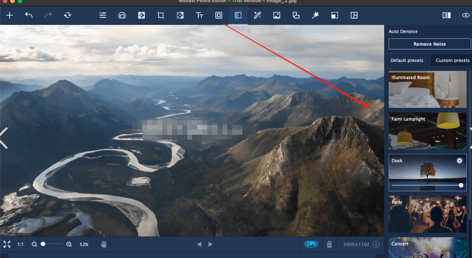Open the Insert Picture overlapping-squares tool
The image size is (472, 258).
pos(296,15)
